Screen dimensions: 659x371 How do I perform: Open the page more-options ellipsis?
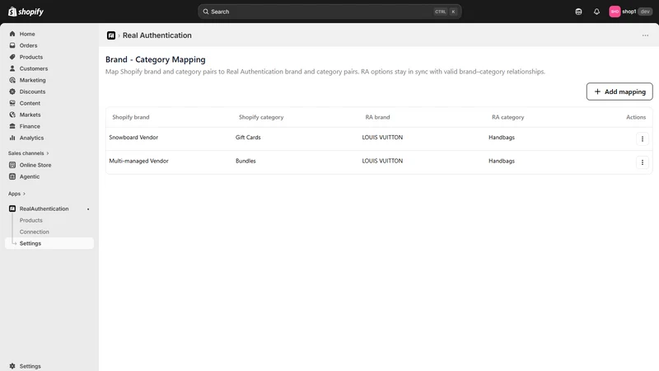[645, 35]
